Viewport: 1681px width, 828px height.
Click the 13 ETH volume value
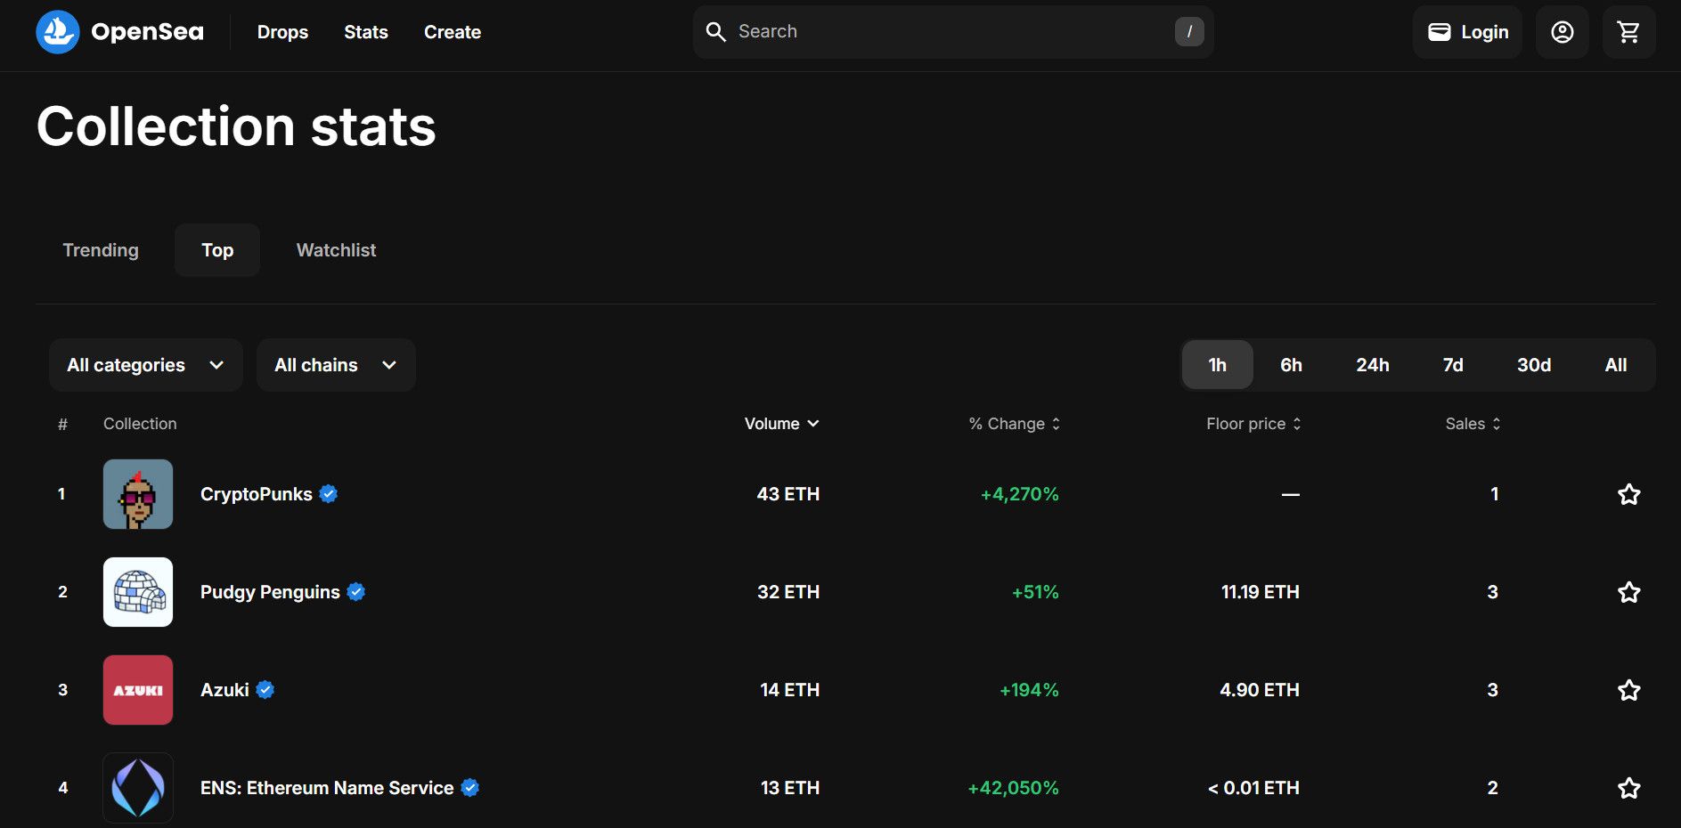(x=790, y=788)
